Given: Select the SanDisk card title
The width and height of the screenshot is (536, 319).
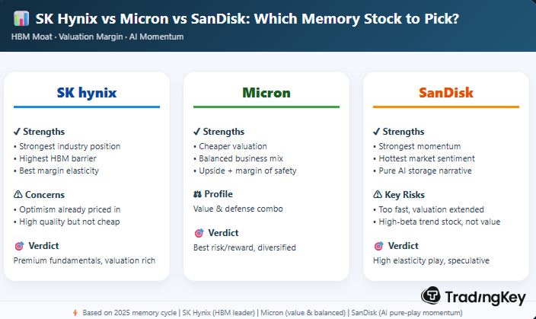Looking at the screenshot, I should coord(446,93).
